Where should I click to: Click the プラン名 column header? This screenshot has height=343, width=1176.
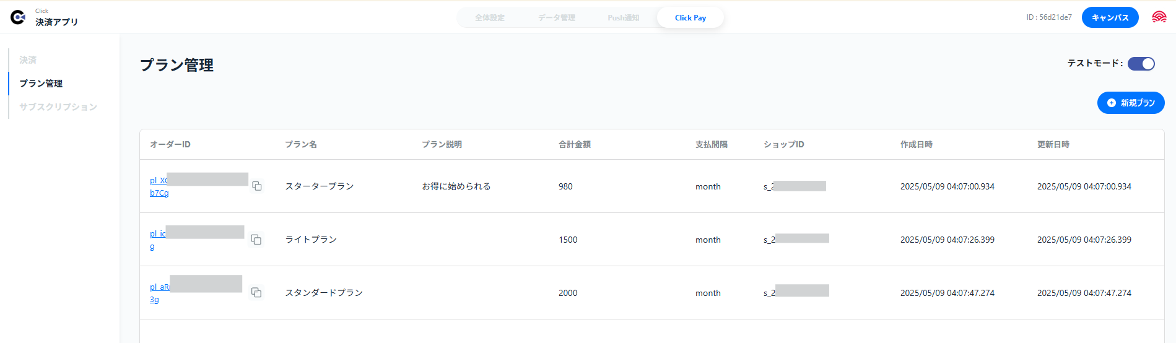click(301, 144)
